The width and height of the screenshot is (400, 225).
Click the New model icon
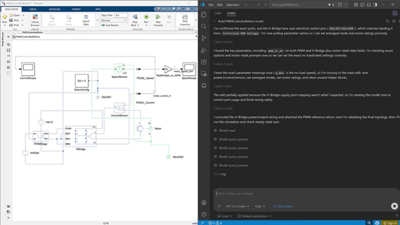coord(4,17)
